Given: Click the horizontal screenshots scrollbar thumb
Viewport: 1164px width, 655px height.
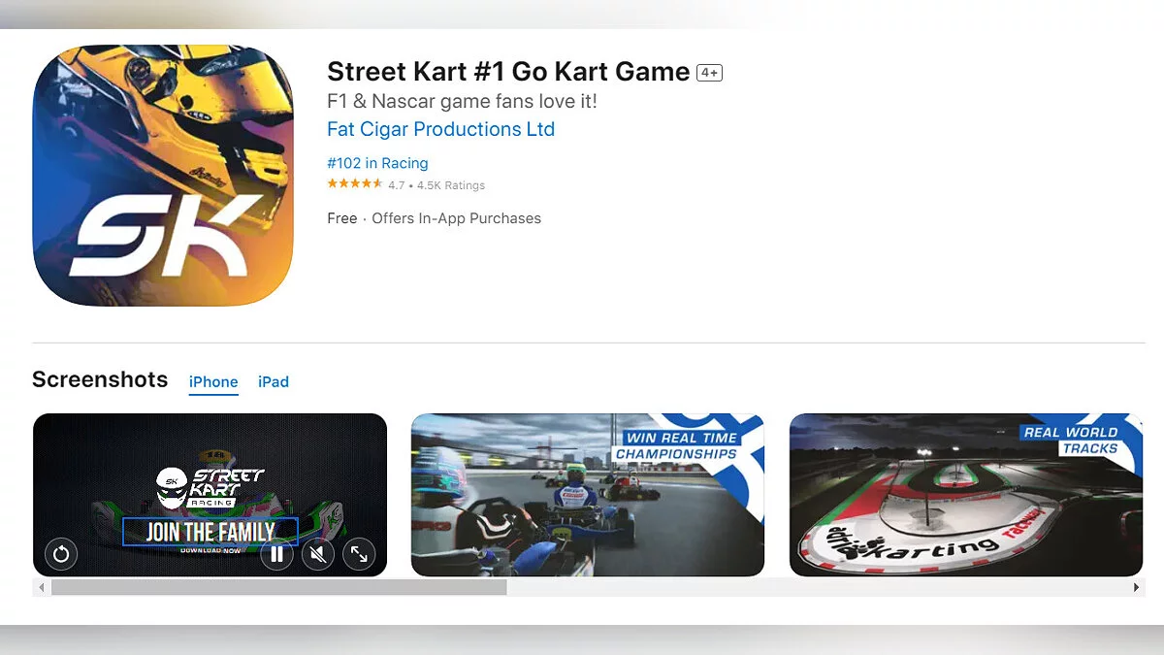Looking at the screenshot, I should coord(279,588).
